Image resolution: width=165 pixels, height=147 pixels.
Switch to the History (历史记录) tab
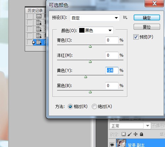35,11
